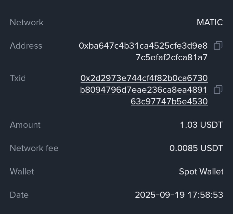Click the Date field label
This screenshot has height=214, width=233.
[x=19, y=195]
